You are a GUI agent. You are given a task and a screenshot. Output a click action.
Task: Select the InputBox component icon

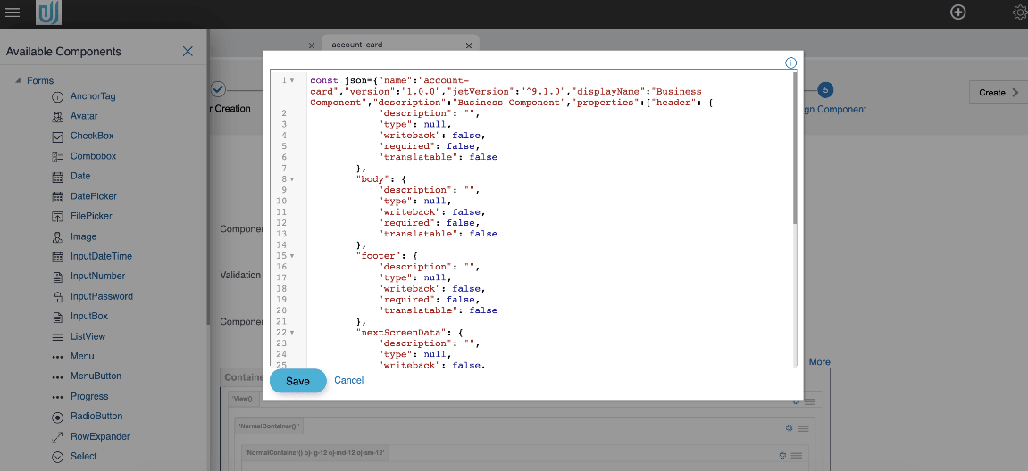(x=57, y=317)
